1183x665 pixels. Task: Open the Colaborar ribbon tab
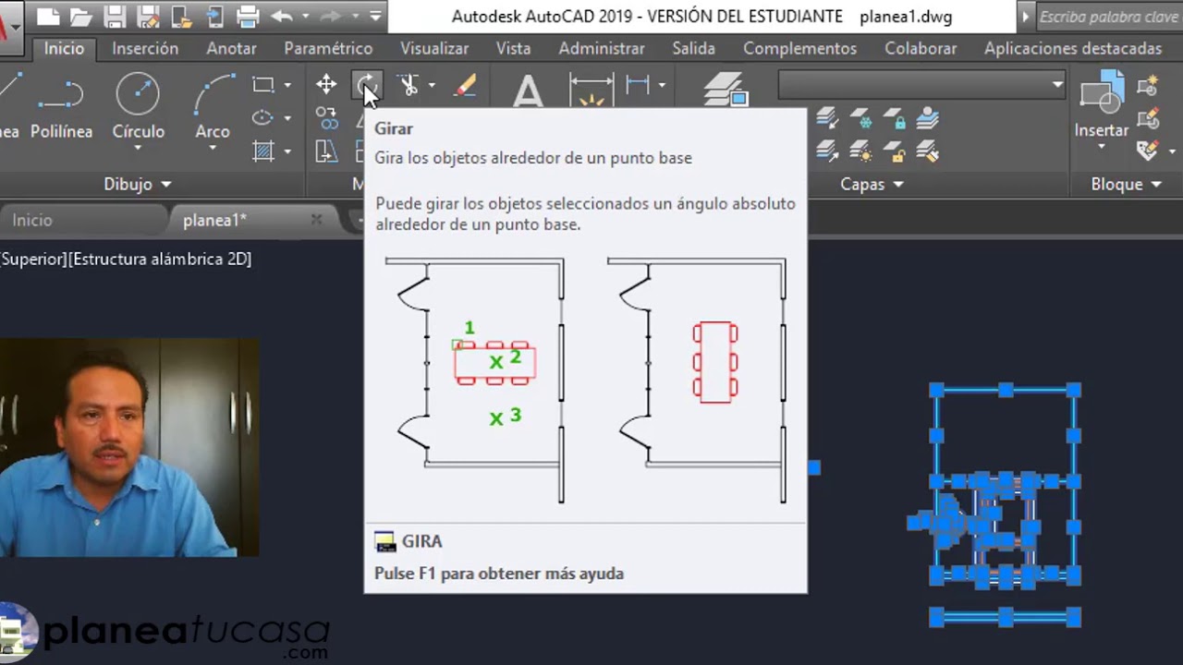pos(921,48)
